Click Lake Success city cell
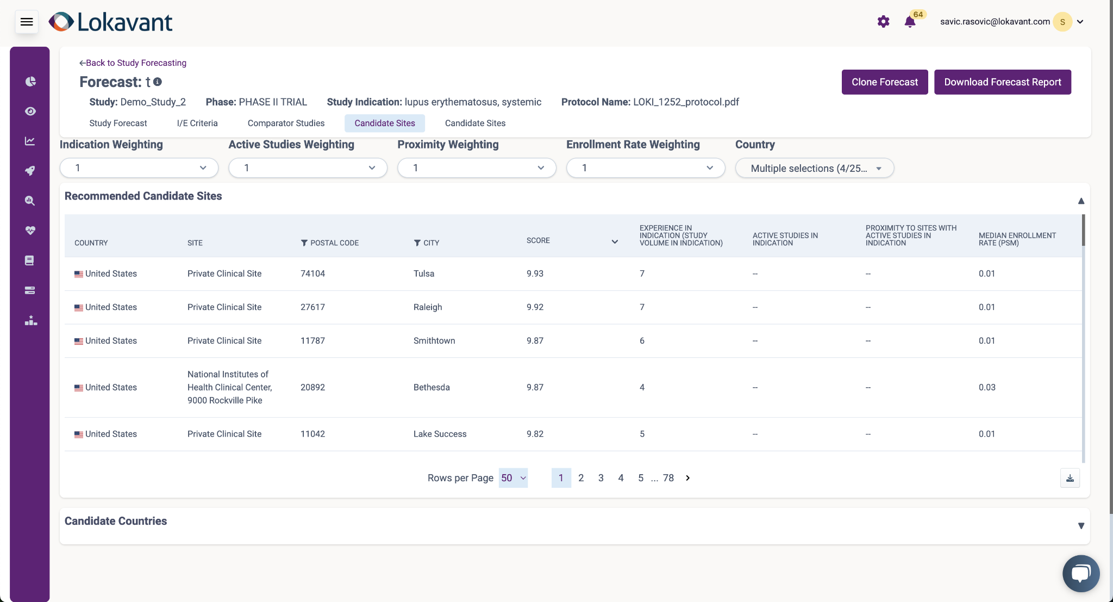This screenshot has height=602, width=1113. coord(440,434)
